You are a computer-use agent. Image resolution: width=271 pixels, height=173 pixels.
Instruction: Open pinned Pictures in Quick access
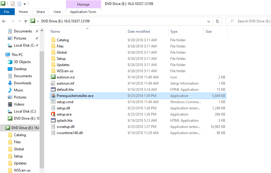coord(20,38)
